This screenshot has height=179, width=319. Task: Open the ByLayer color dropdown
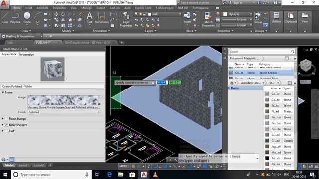pyautogui.click(x=238, y=14)
